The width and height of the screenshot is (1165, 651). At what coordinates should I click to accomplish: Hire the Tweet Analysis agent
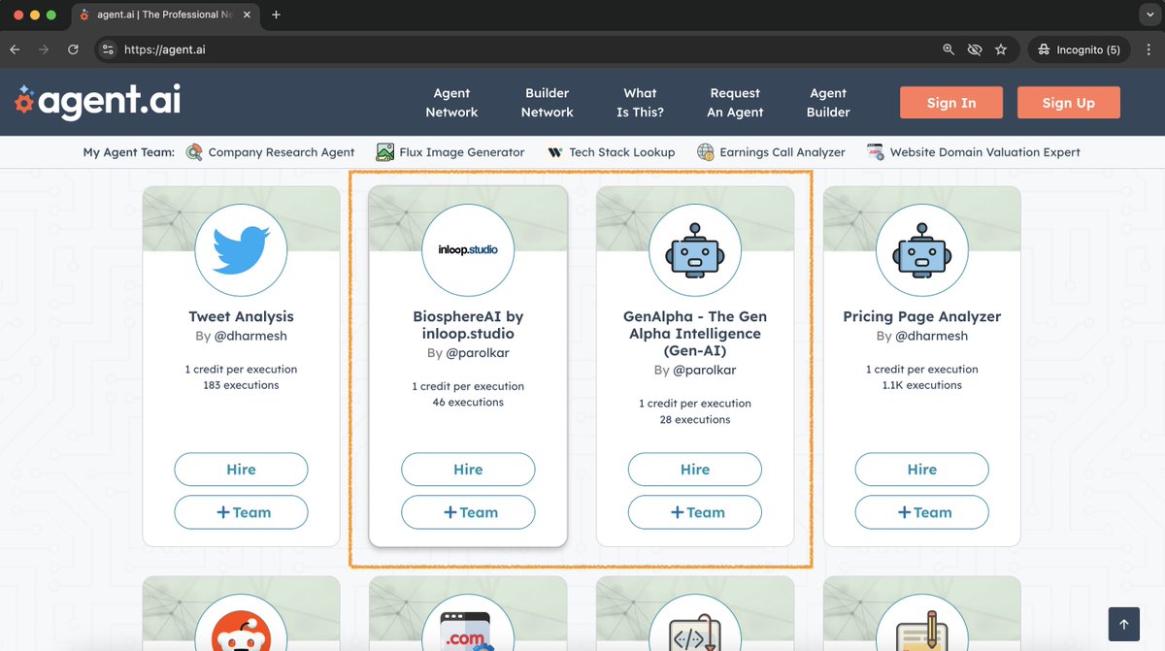pyautogui.click(x=241, y=470)
